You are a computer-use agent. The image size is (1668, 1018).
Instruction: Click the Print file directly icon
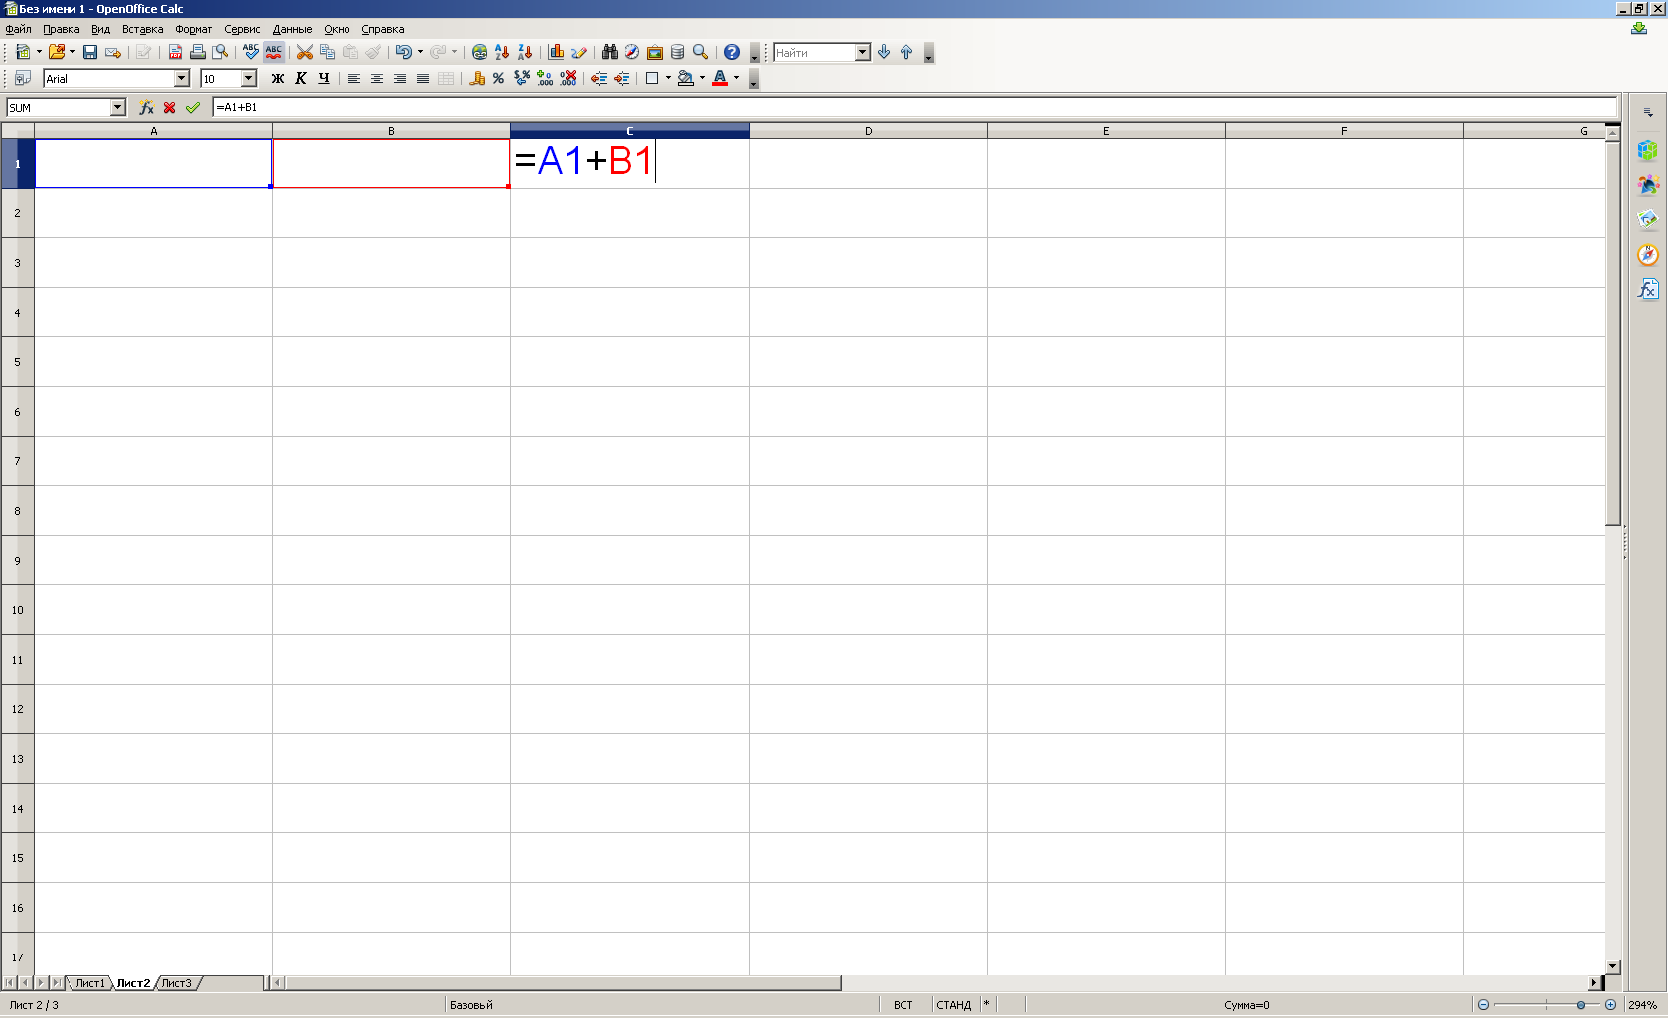point(198,52)
